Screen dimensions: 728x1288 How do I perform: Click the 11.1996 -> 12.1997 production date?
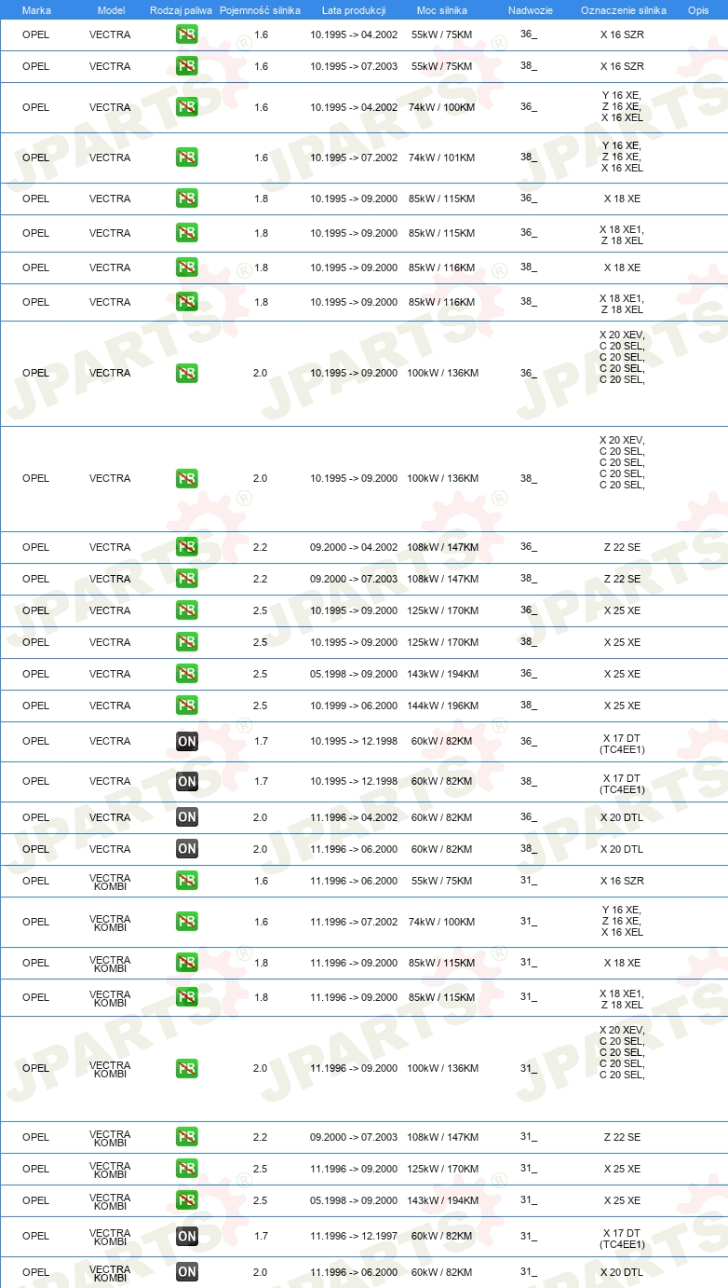tap(354, 1236)
